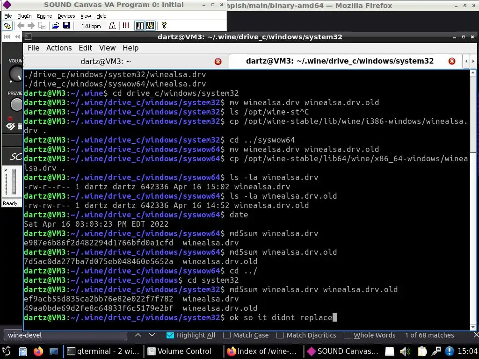Viewport: 479px width, 359px height.
Task: Go to next program with right arrow icon
Action: (31, 26)
